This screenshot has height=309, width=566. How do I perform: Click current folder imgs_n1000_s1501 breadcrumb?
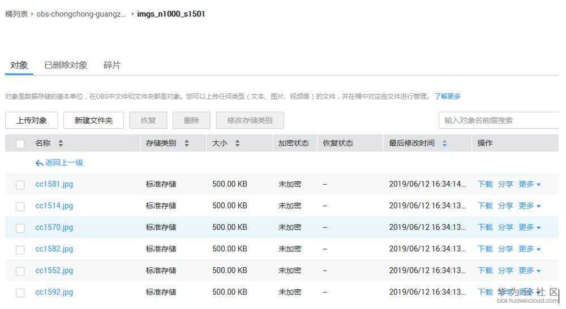171,14
